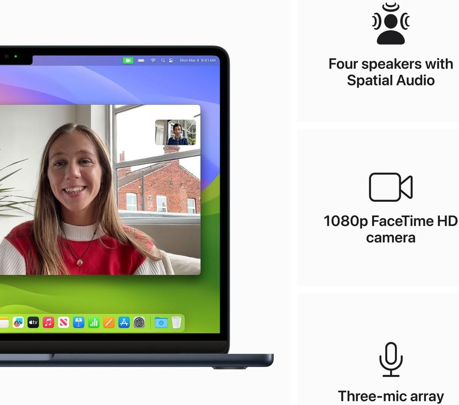Open Control Center in the menu bar
459x405 pixels.
pyautogui.click(x=171, y=60)
